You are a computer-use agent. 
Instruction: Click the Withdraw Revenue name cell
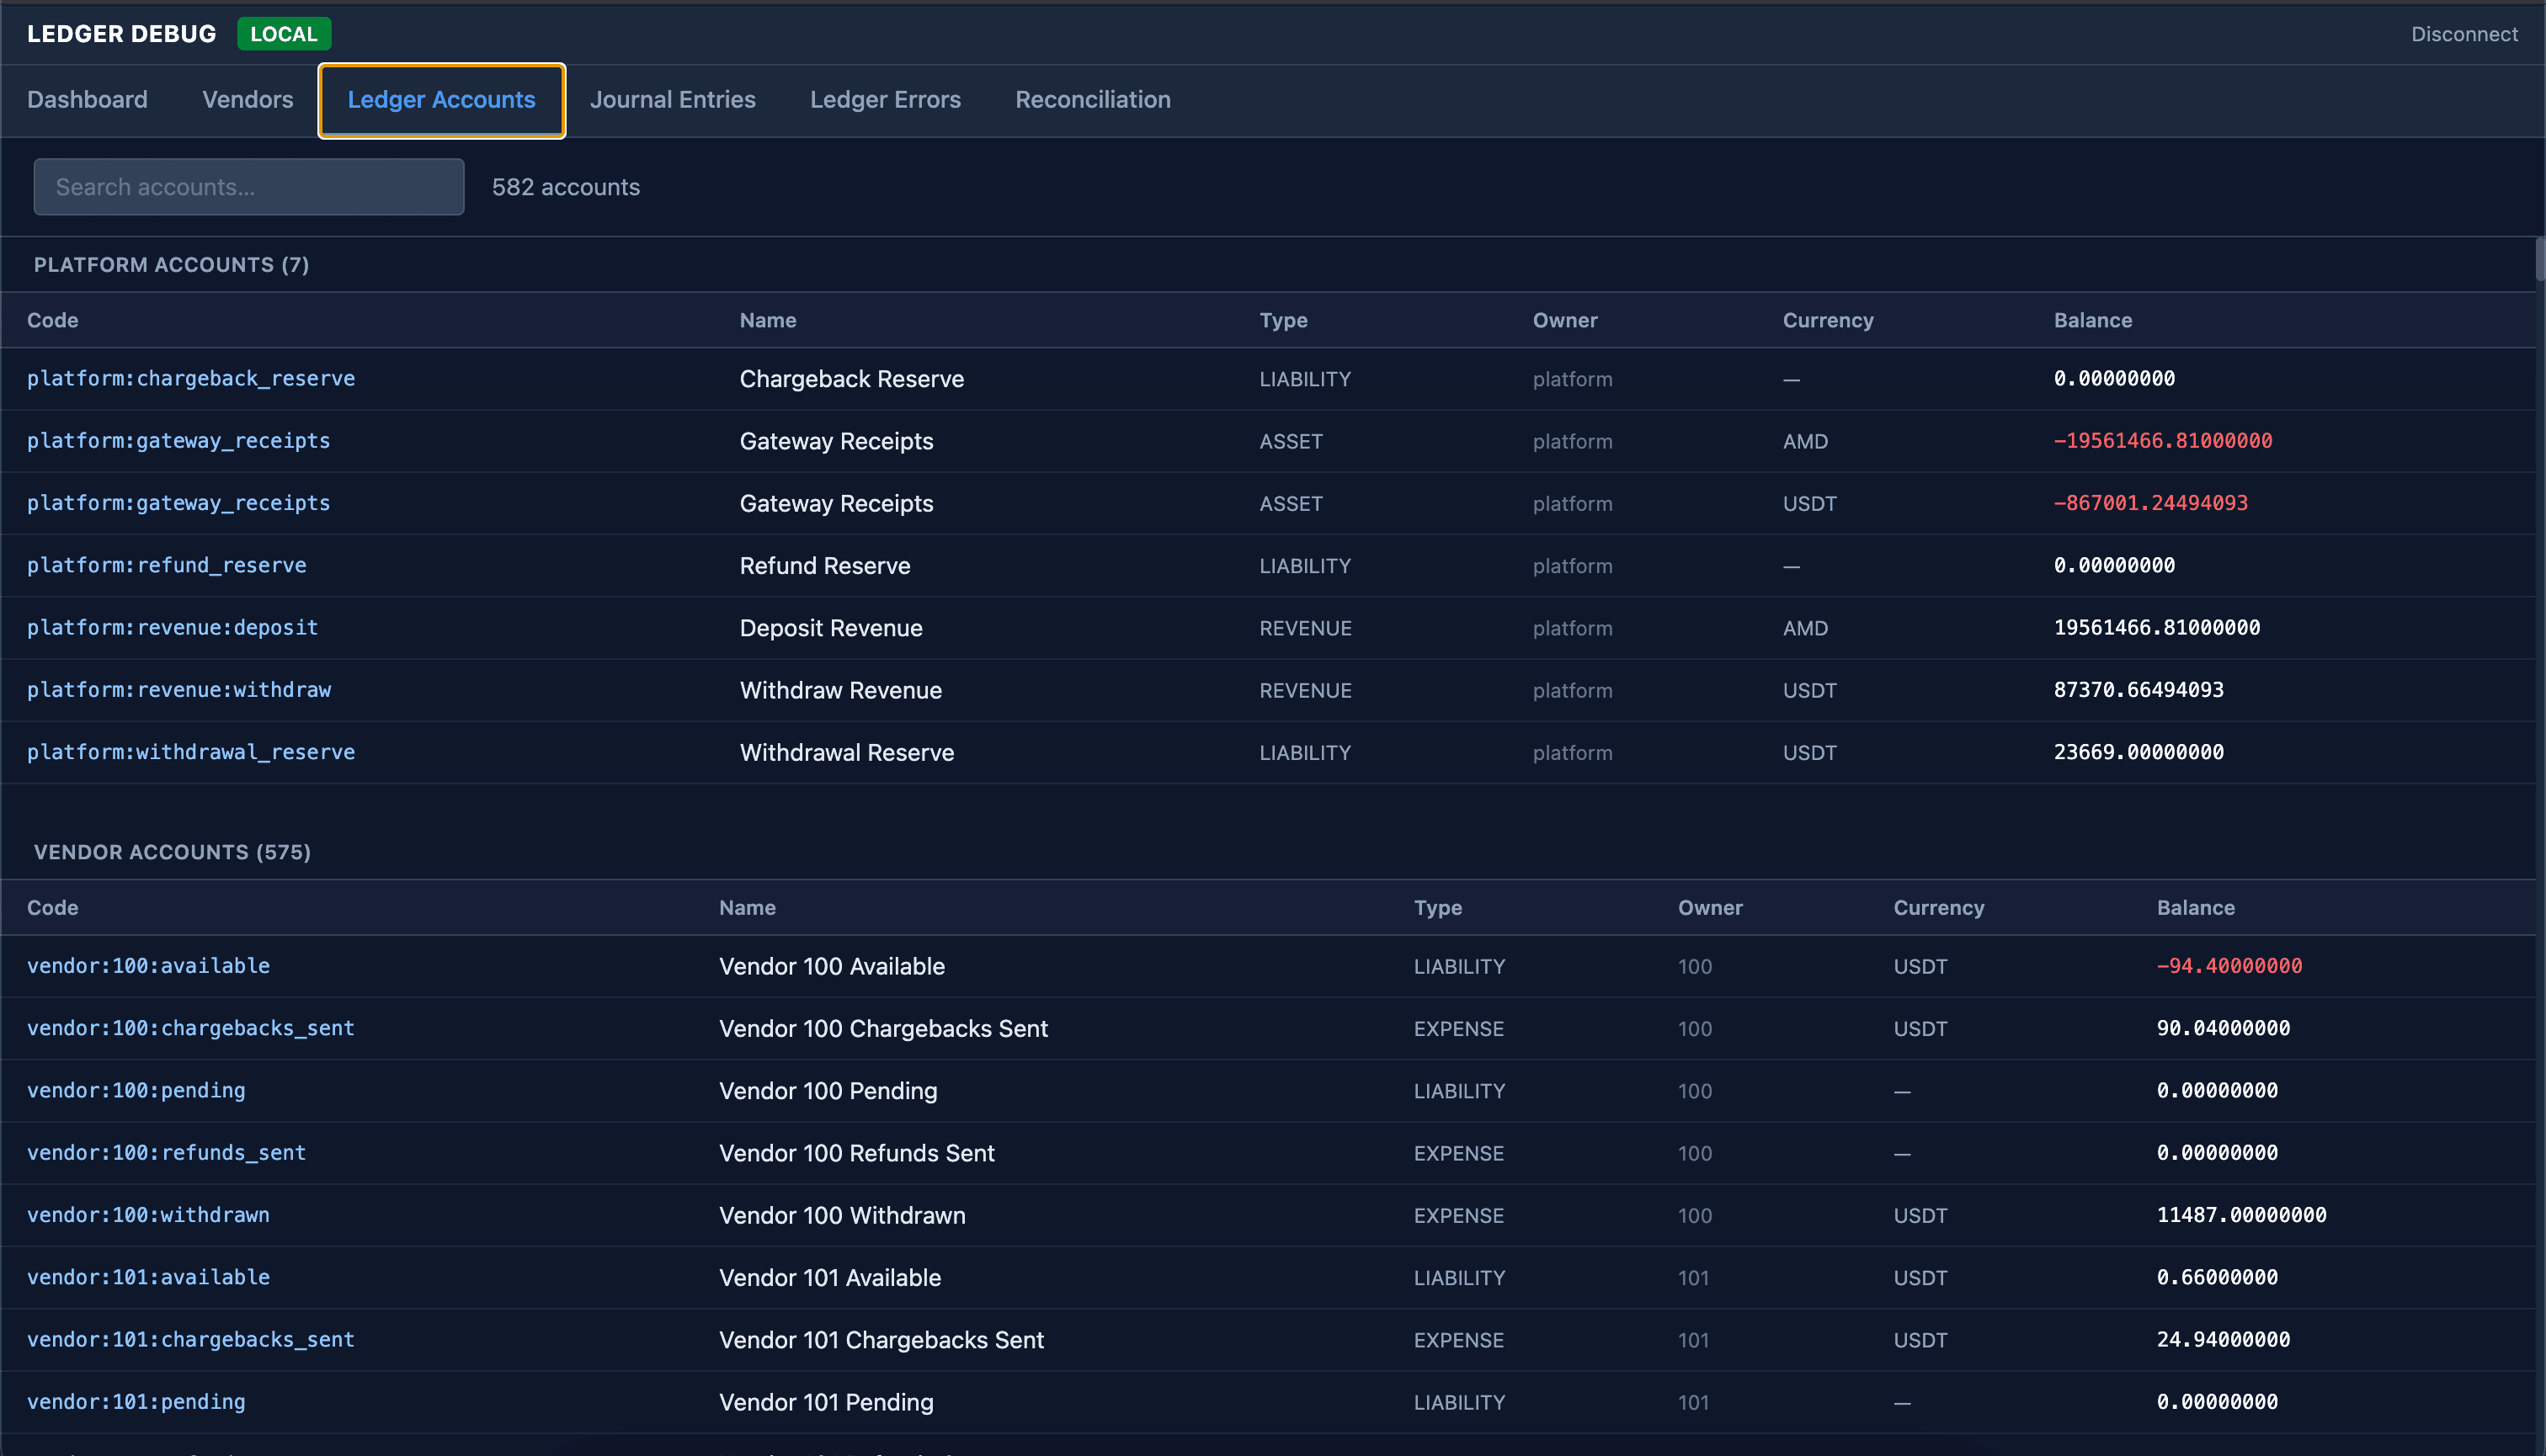[840, 690]
